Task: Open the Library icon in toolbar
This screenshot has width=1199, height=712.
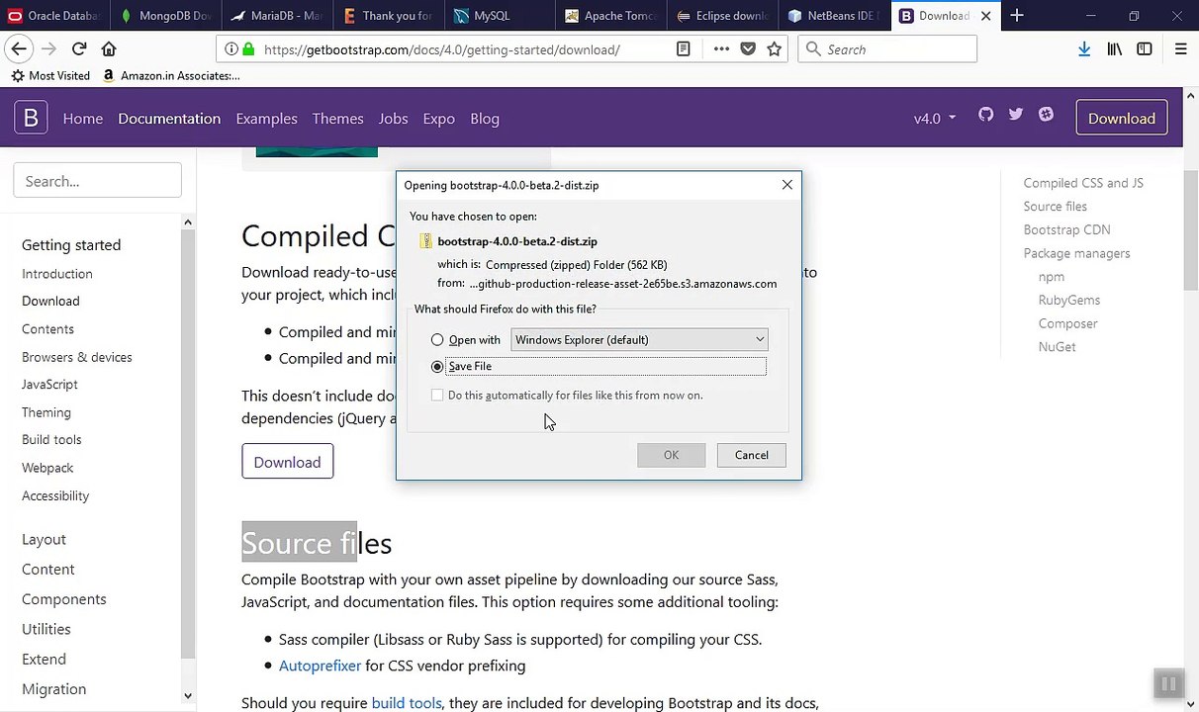Action: [x=1115, y=48]
